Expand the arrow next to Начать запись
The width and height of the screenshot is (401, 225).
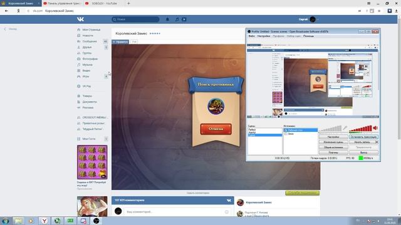pyautogui.click(x=377, y=142)
